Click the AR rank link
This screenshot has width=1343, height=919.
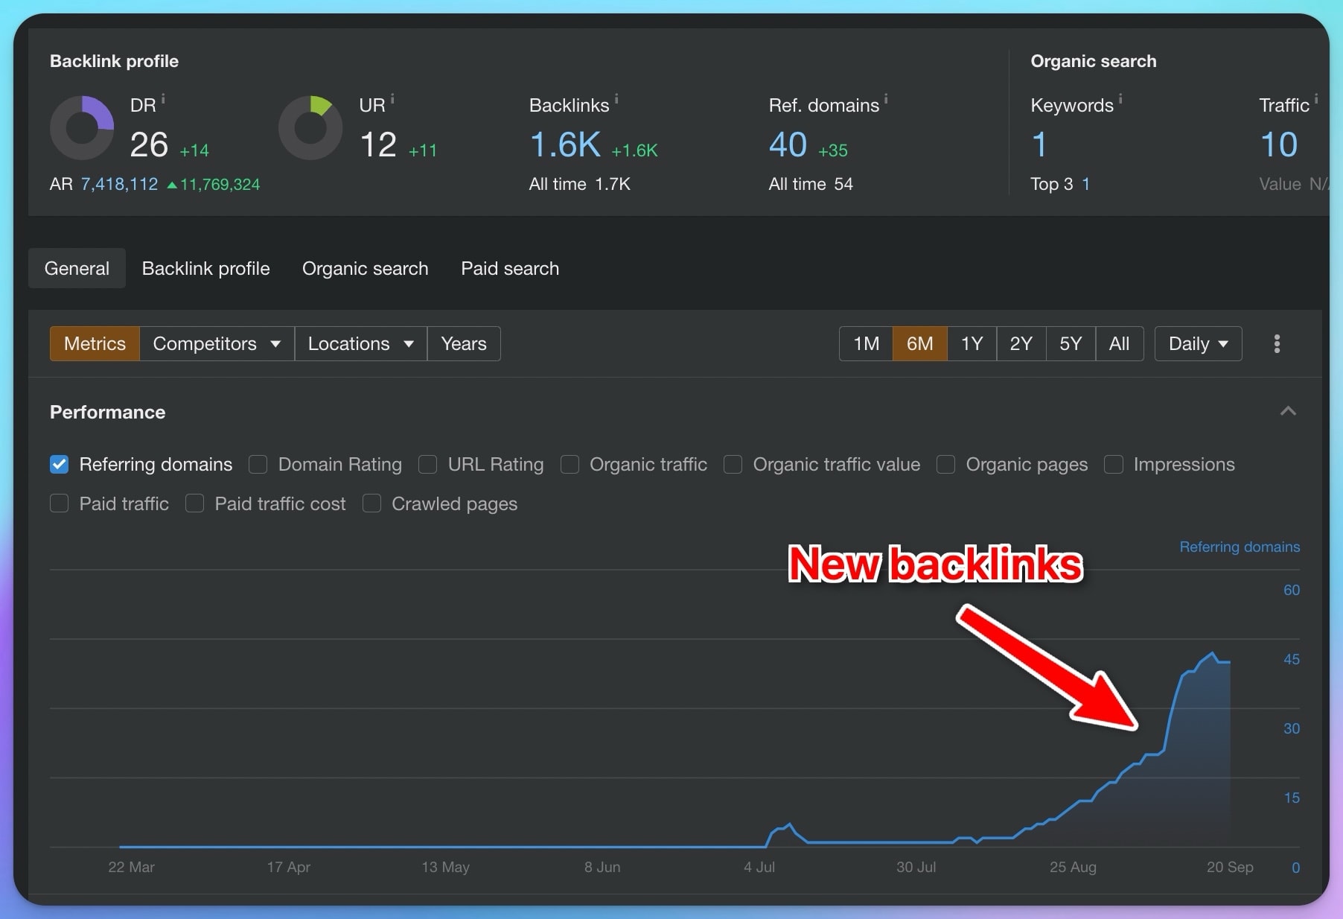[x=119, y=184]
